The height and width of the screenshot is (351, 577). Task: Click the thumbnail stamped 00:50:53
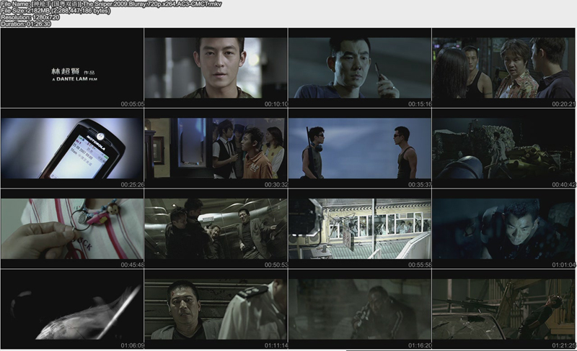(216, 229)
